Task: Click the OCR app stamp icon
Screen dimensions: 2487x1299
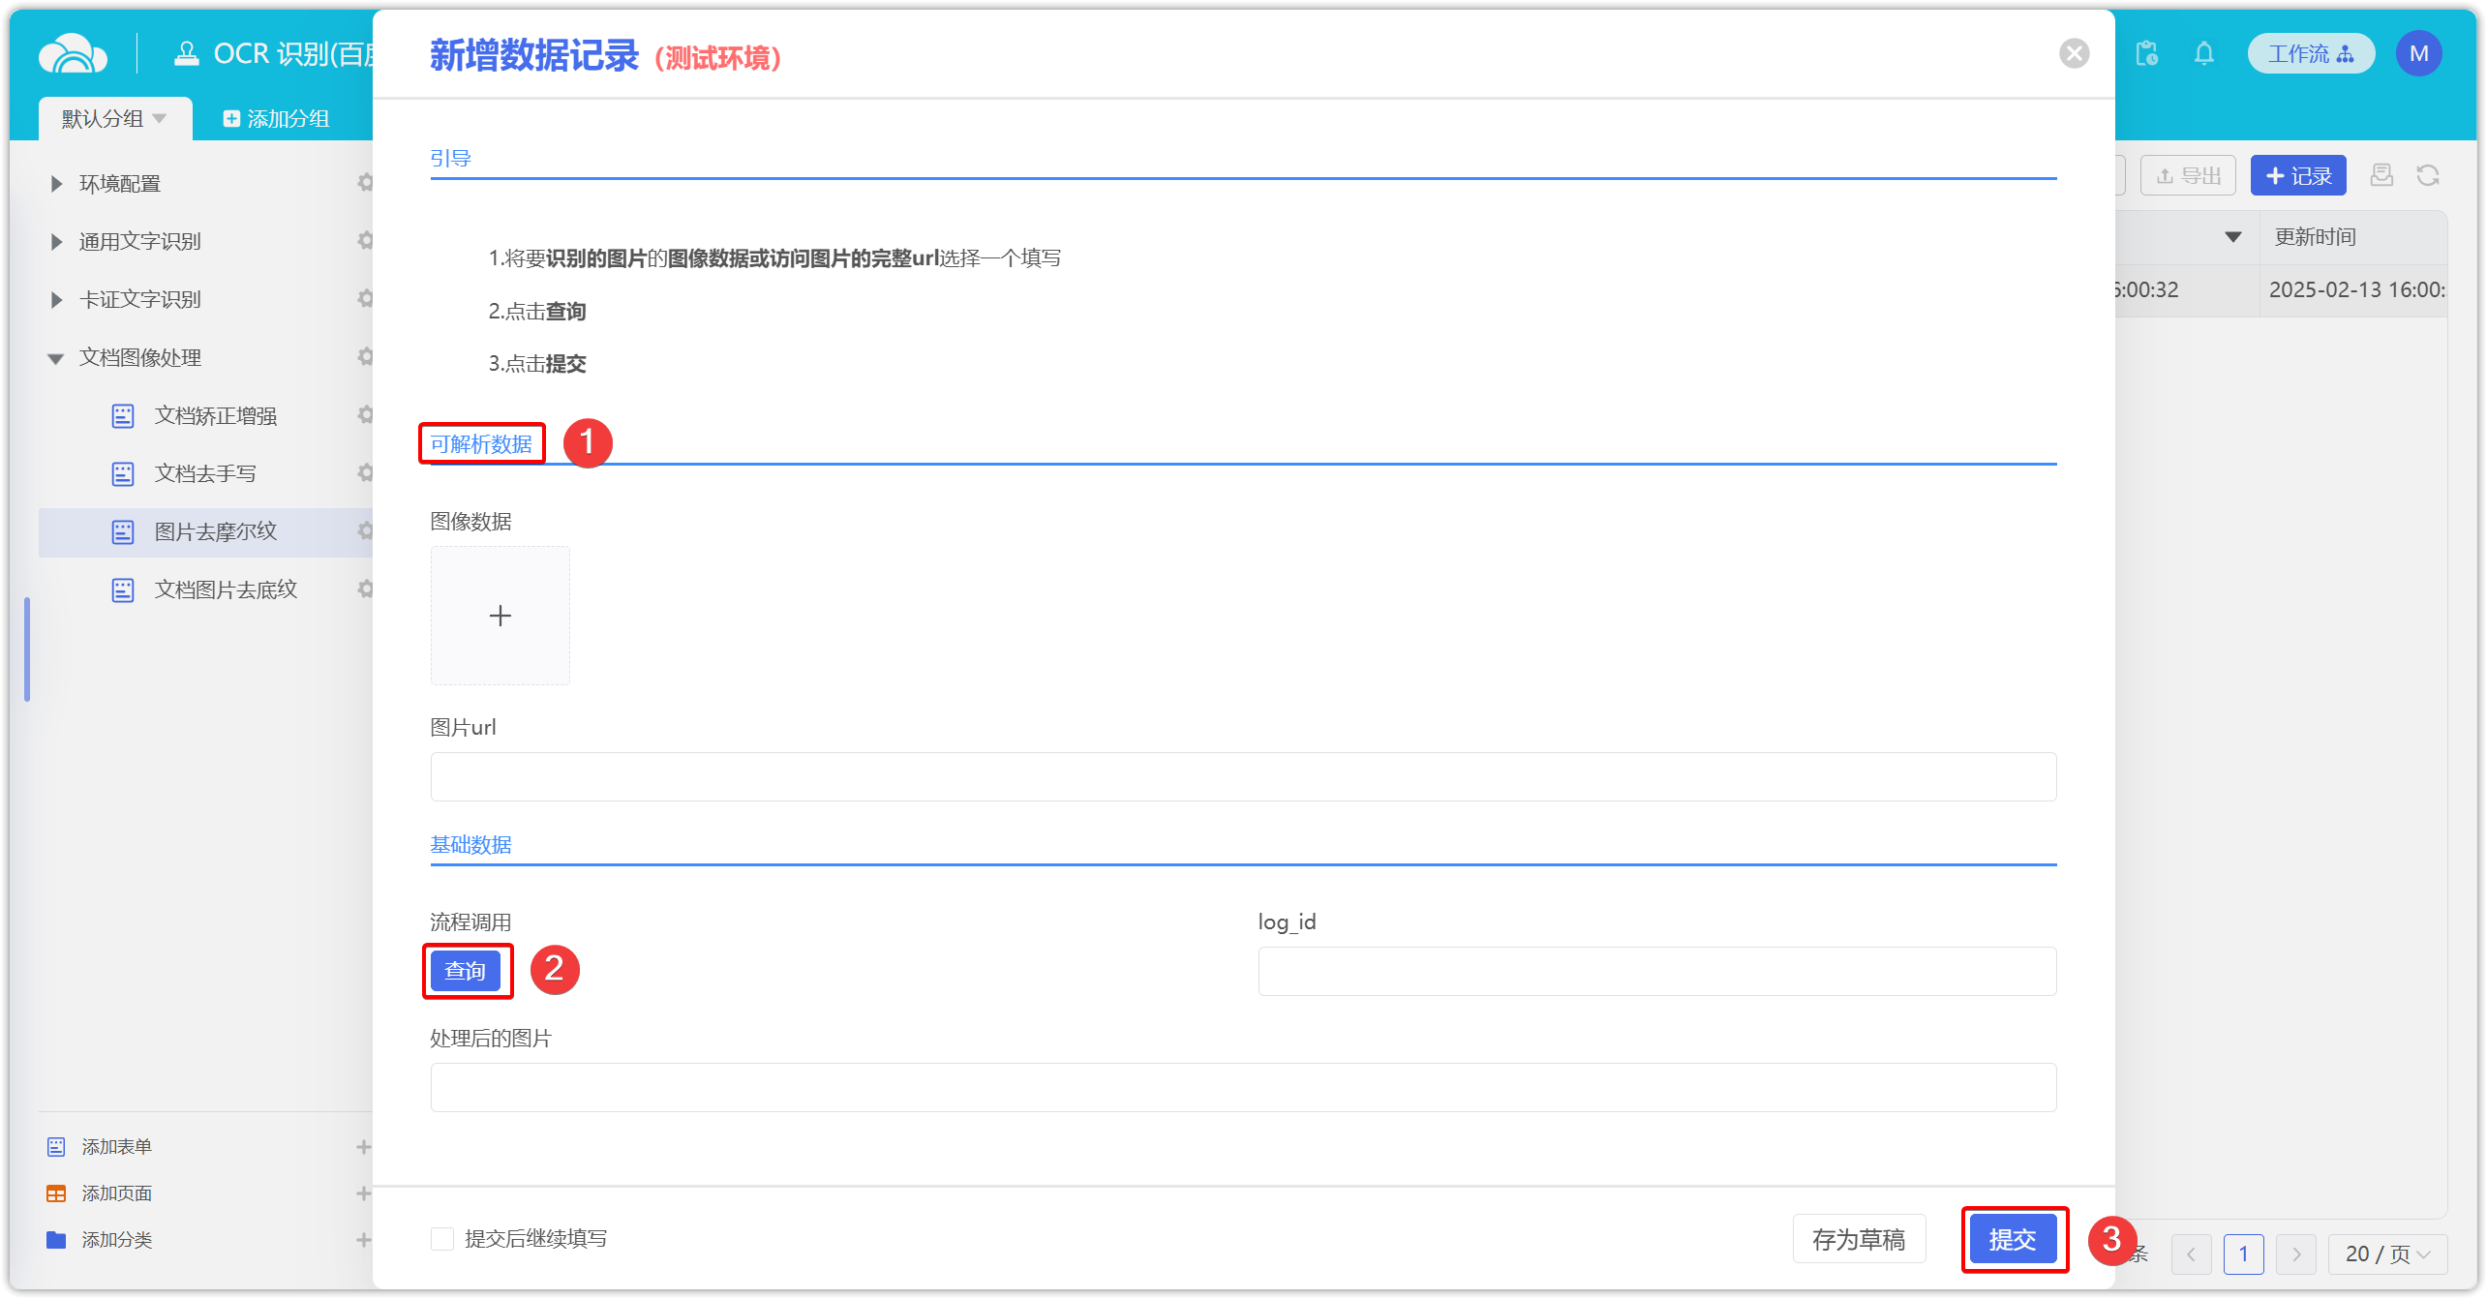Action: pos(186,54)
